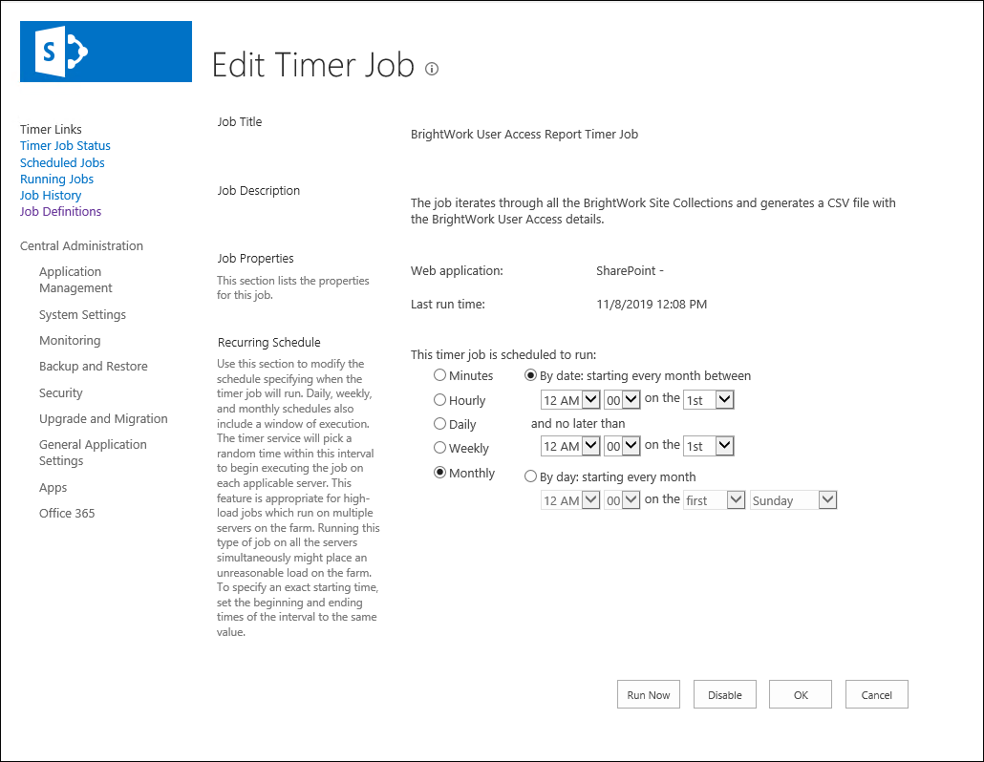The image size is (984, 762).
Task: Open the By day minutes dropdown
Action: 622,499
